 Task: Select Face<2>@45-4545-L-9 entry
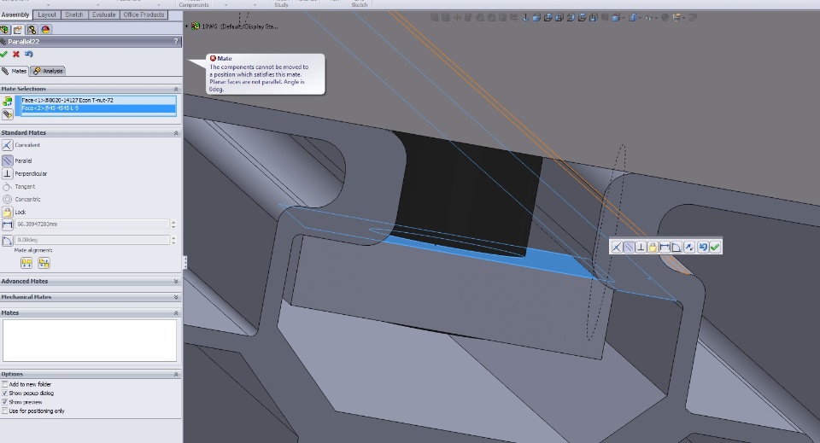pyautogui.click(x=97, y=108)
